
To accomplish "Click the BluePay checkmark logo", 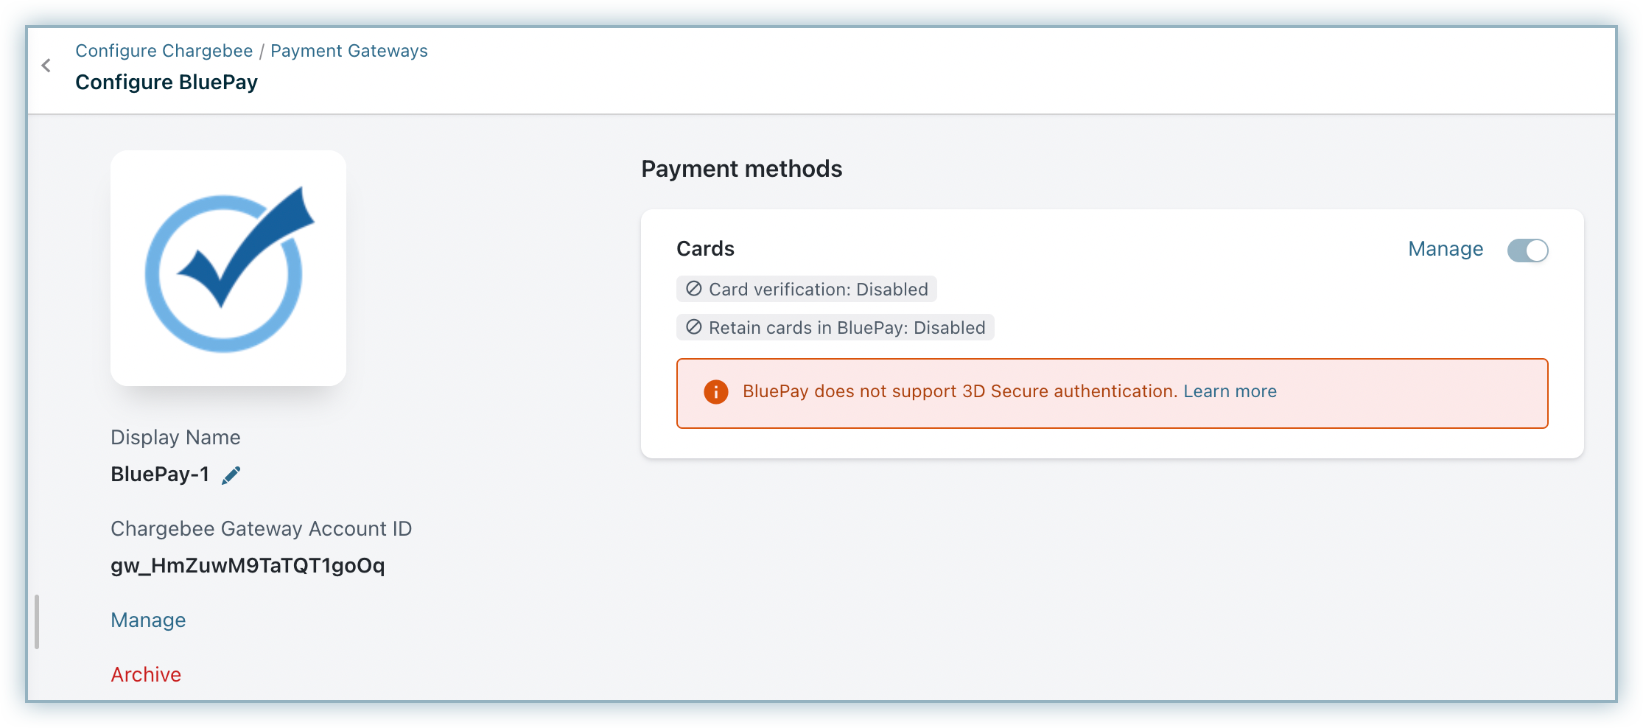I will 228,268.
